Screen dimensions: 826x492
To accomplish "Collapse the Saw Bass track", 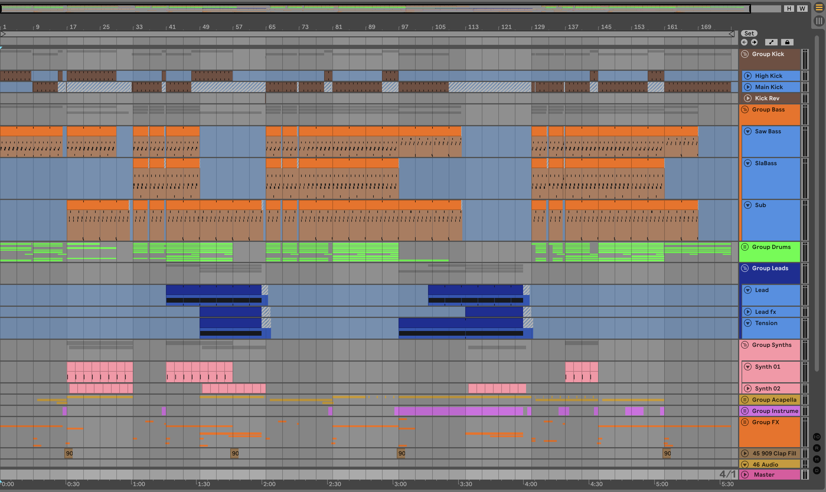I will coord(748,131).
